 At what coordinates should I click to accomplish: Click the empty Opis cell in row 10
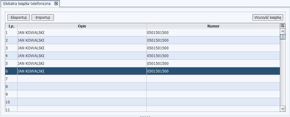pos(82,102)
